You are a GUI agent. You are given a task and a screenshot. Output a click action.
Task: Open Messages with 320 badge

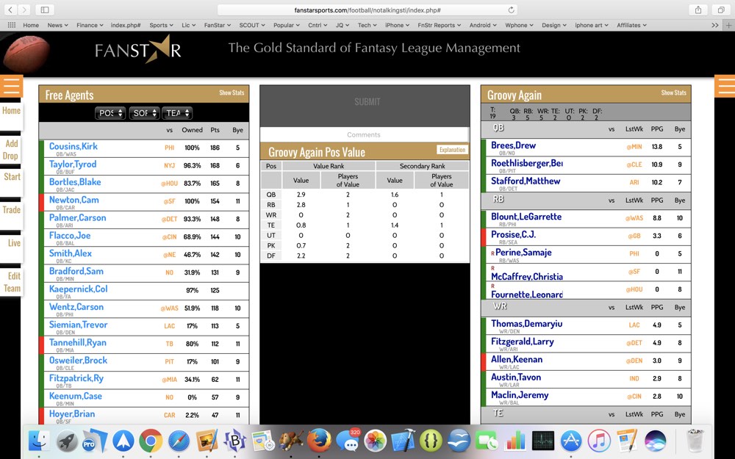[348, 441]
